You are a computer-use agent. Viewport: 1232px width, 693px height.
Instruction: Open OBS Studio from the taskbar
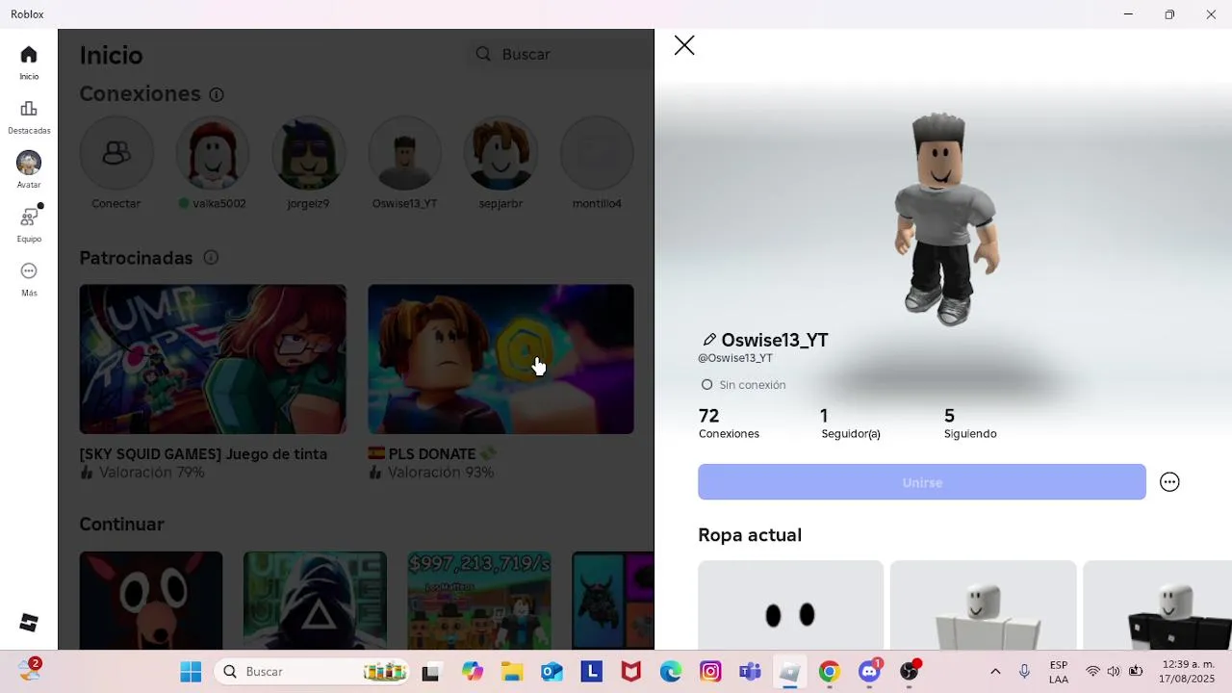(x=910, y=672)
